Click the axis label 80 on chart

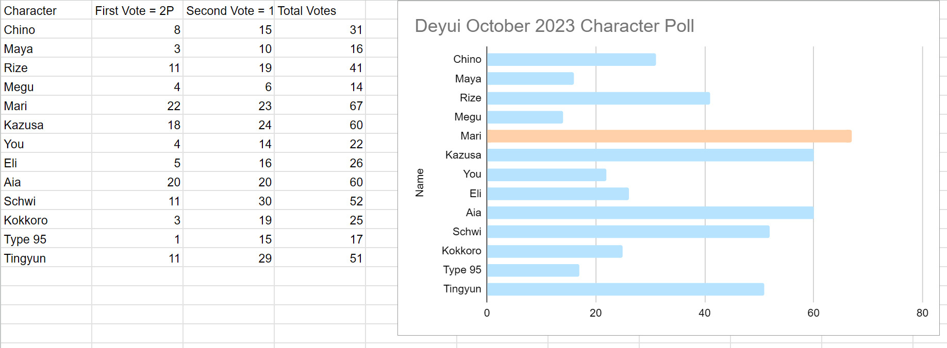[x=922, y=312]
